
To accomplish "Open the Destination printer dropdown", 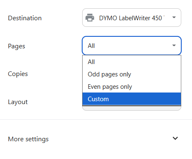I will [x=132, y=18].
